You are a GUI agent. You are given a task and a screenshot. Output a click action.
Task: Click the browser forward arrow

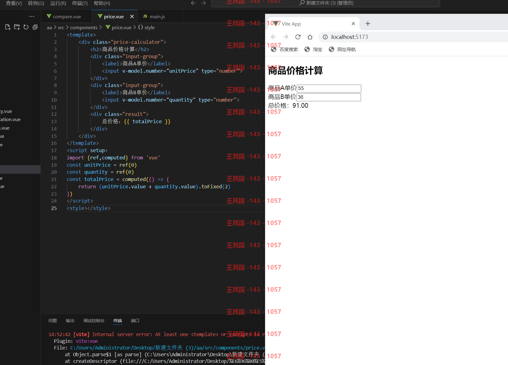coord(286,37)
